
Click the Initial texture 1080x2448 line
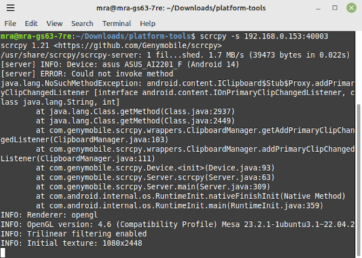[x=72, y=243]
